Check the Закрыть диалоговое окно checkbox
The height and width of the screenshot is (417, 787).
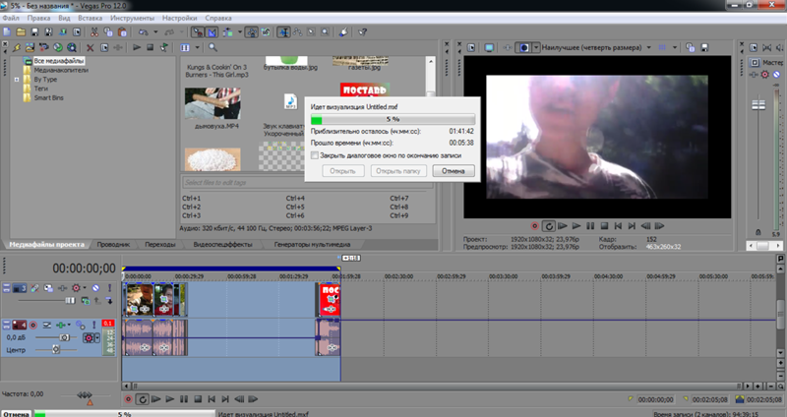coord(315,156)
